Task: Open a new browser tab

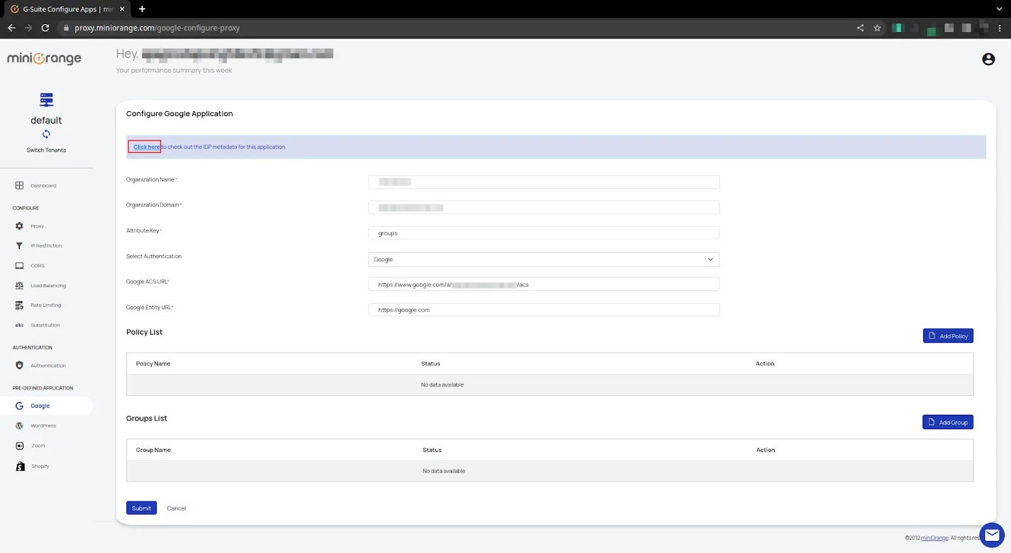Action: coord(142,9)
